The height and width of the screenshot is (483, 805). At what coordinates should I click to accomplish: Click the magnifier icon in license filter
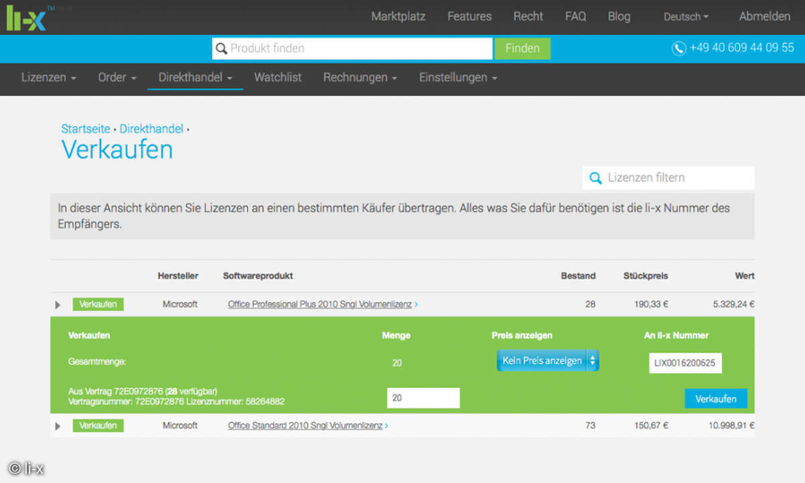[x=595, y=178]
